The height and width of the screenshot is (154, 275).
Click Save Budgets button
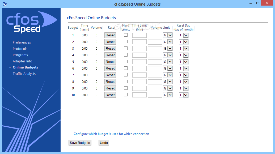point(80,143)
